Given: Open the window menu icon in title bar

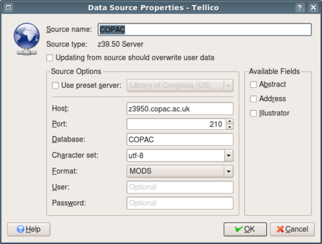Looking at the screenshot, I should [x=9, y=7].
